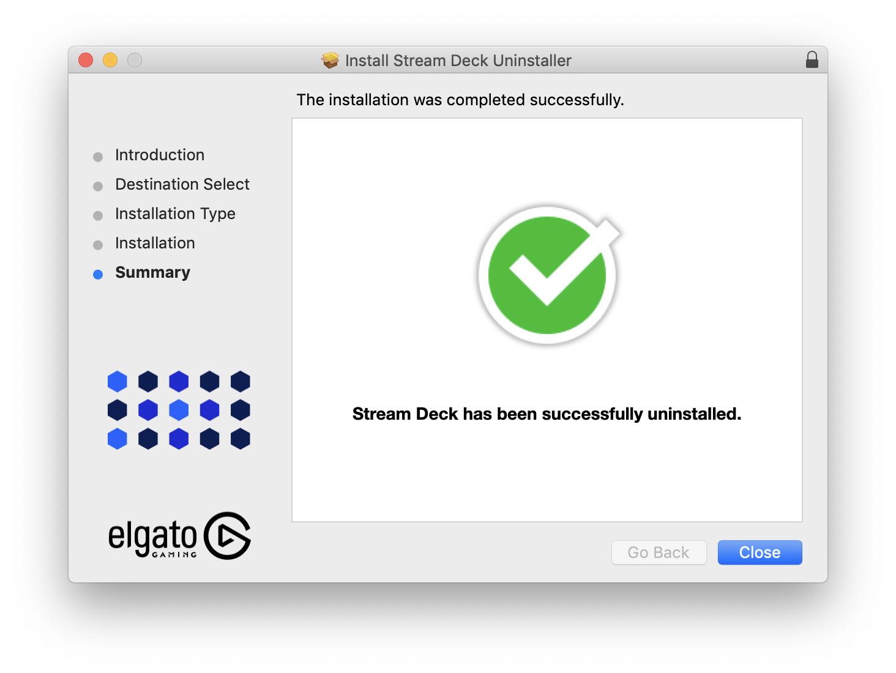Select the Destination Select step
Image resolution: width=896 pixels, height=673 pixels.
(182, 184)
